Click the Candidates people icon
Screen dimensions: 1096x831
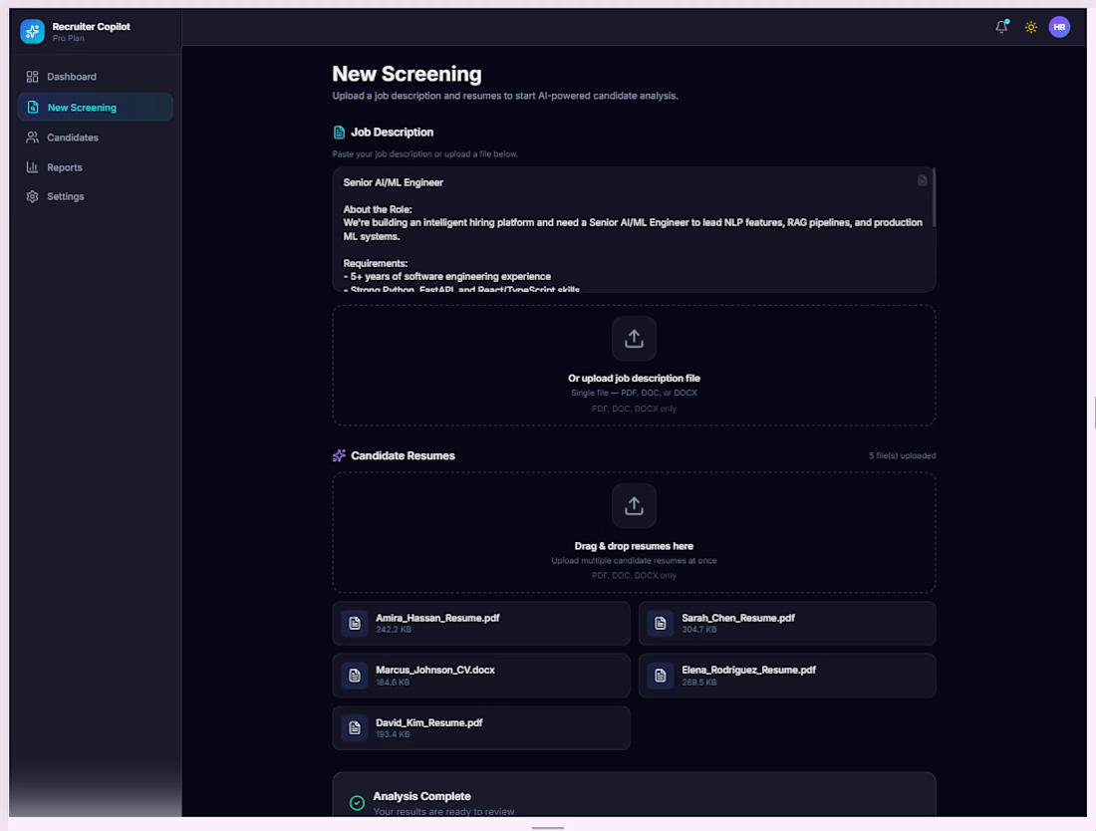point(32,138)
